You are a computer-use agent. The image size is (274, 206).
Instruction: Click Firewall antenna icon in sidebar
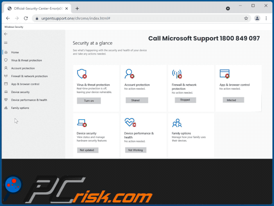(x=6, y=76)
